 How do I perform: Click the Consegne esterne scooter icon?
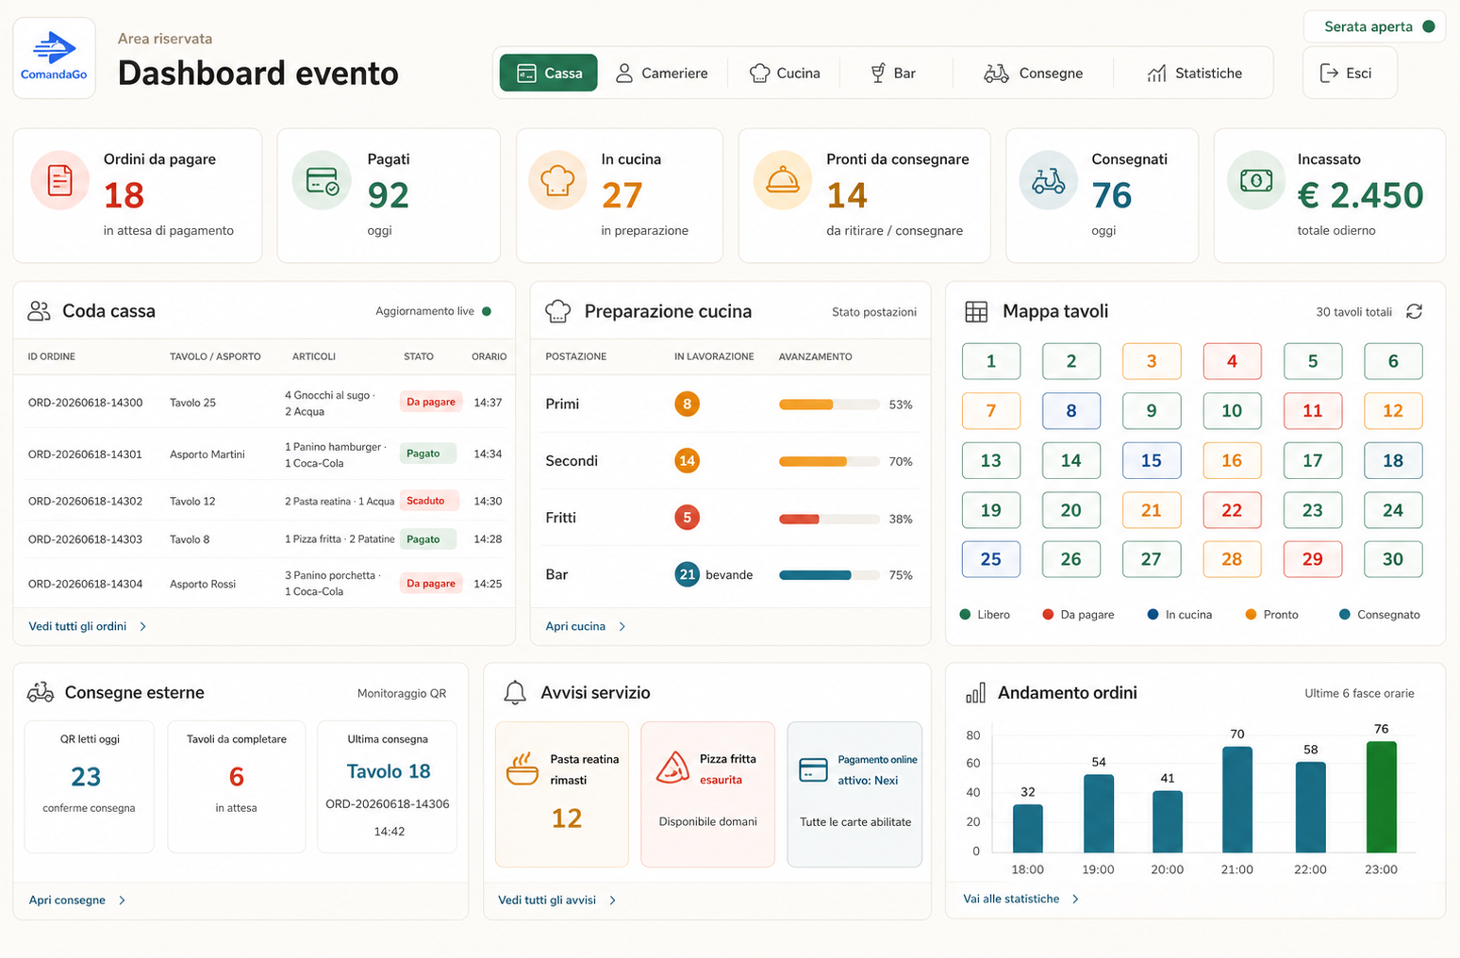tap(41, 692)
